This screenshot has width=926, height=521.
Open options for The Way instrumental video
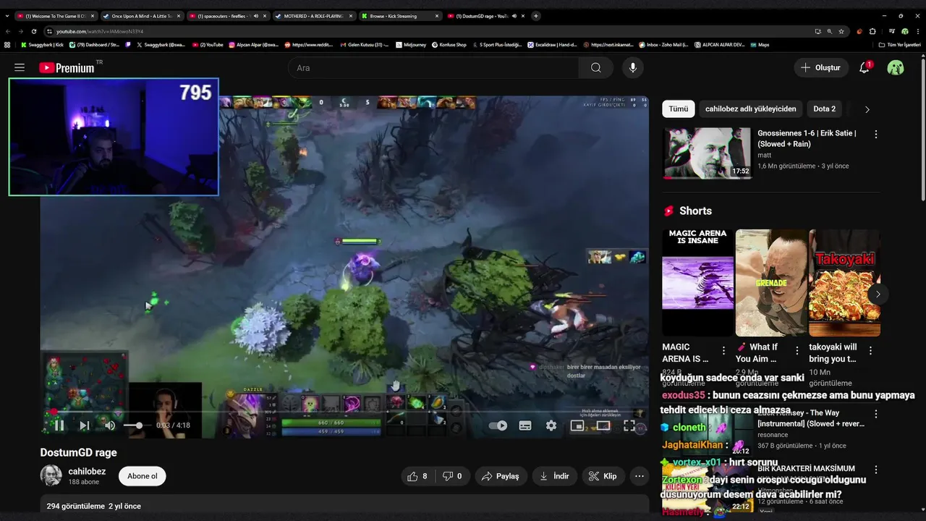pos(876,414)
